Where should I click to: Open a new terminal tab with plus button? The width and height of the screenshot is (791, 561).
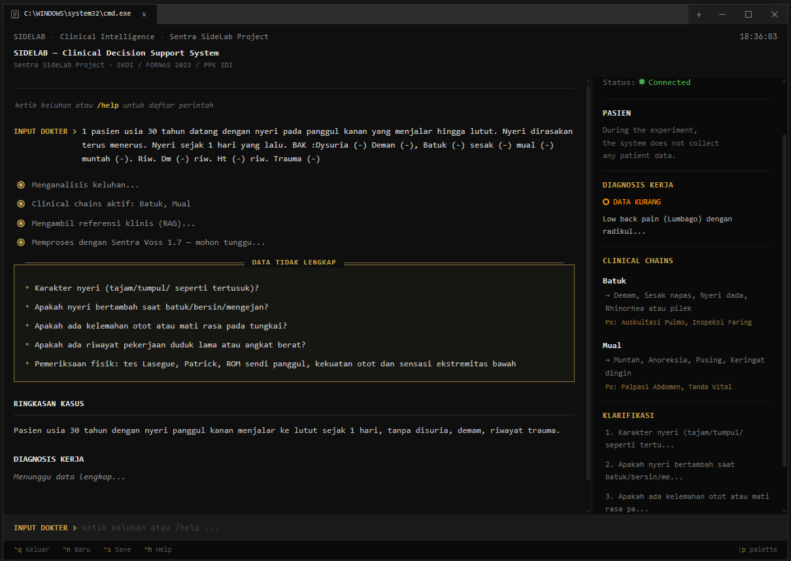tap(699, 14)
